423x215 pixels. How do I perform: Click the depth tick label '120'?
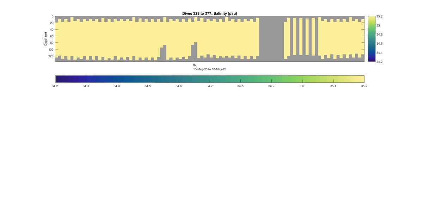[51, 56]
